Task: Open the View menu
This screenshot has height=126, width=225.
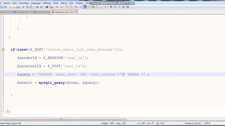Action: (14, 3)
